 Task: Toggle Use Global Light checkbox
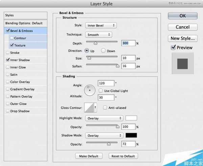click(x=101, y=91)
